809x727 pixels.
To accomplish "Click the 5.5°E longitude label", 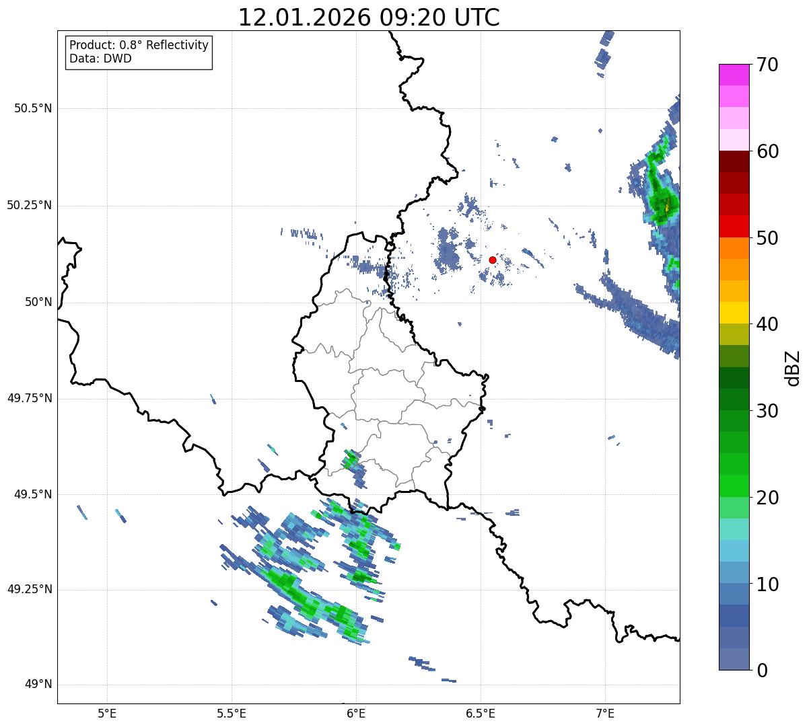I will click(232, 713).
